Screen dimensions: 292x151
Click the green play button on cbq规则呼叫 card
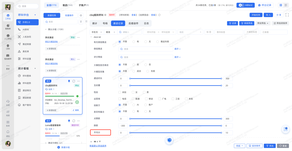point(77,102)
